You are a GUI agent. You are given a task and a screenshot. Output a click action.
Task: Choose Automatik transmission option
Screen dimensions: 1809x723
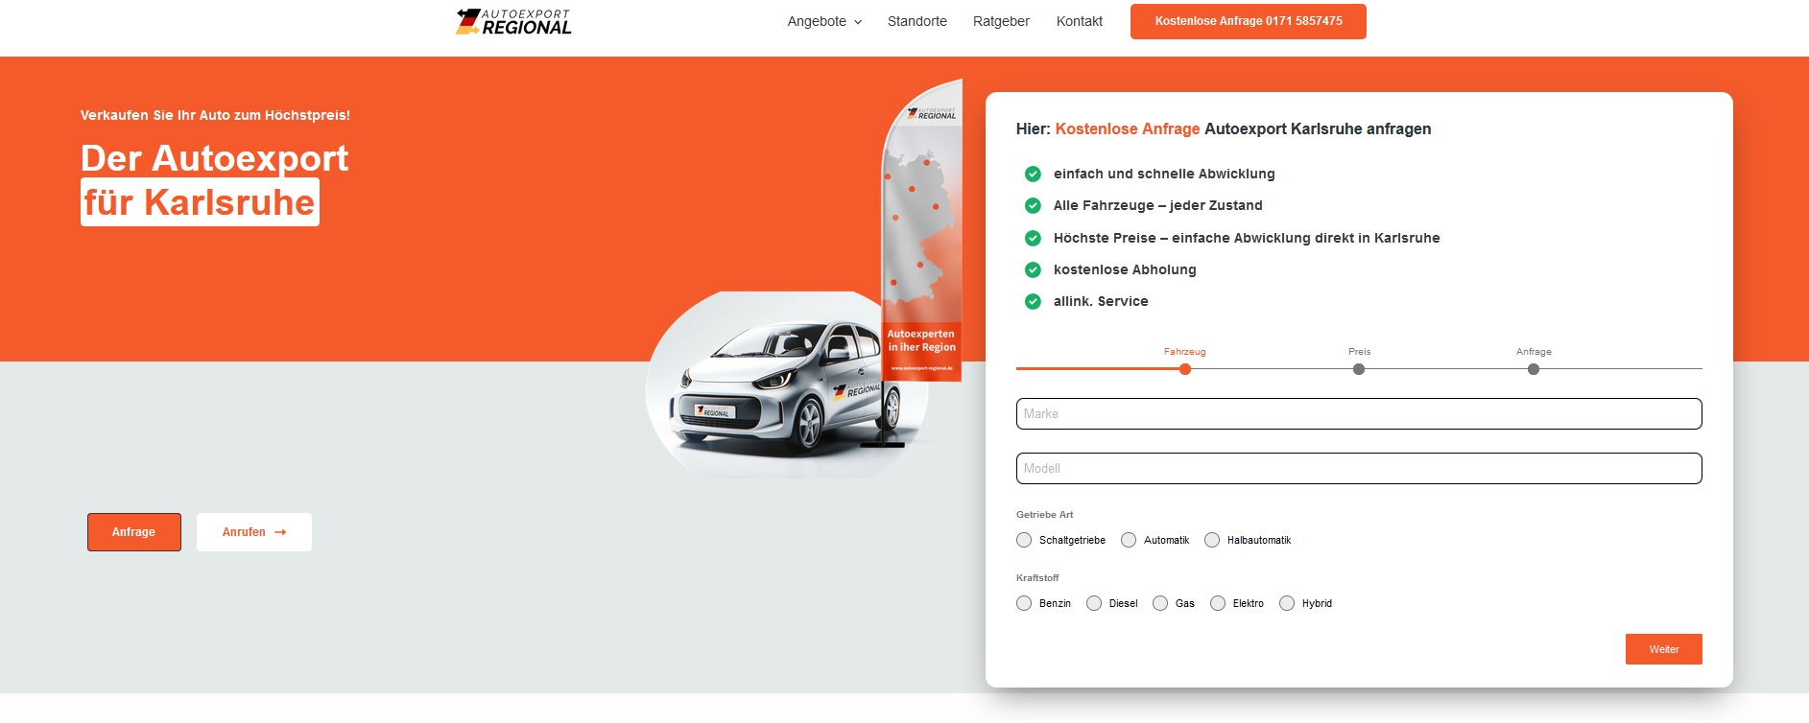point(1129,540)
